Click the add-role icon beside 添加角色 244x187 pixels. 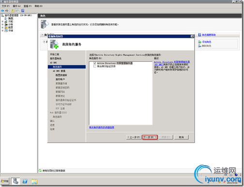(200, 42)
